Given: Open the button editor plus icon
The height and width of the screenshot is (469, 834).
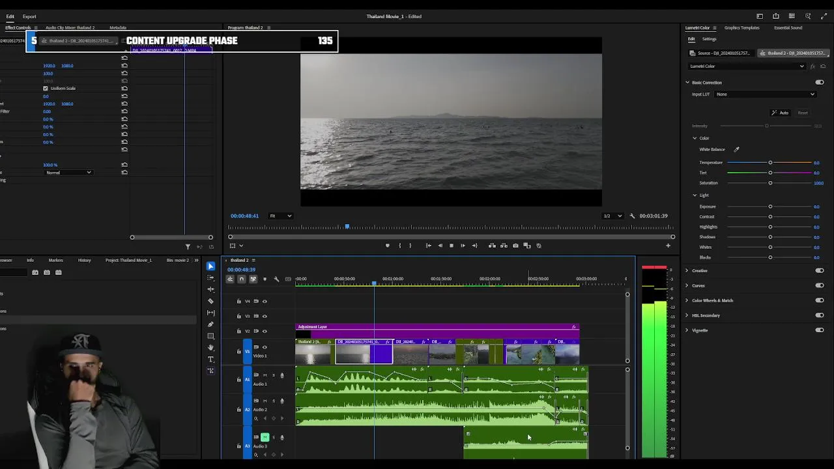Looking at the screenshot, I should 668,246.
